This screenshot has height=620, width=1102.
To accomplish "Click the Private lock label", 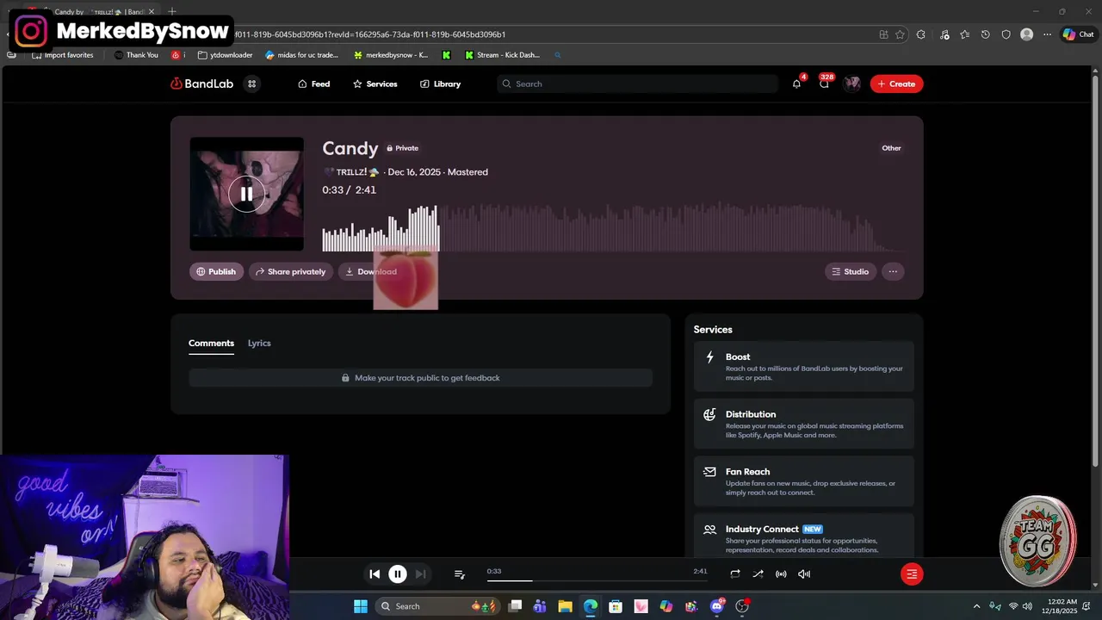I will click(402, 148).
